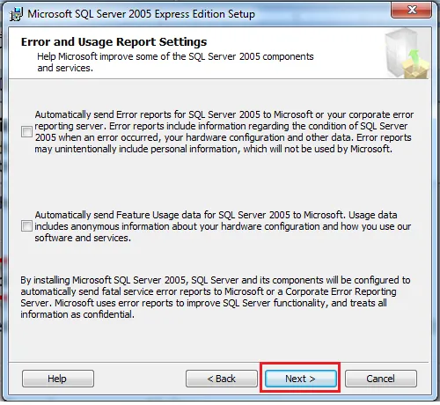This screenshot has width=440, height=405.
Task: Go back with the < Back button
Action: [x=222, y=379]
